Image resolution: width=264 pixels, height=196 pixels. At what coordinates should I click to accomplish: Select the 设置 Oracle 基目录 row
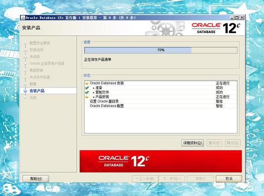pos(161,101)
